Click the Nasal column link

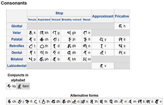pos(86,20)
